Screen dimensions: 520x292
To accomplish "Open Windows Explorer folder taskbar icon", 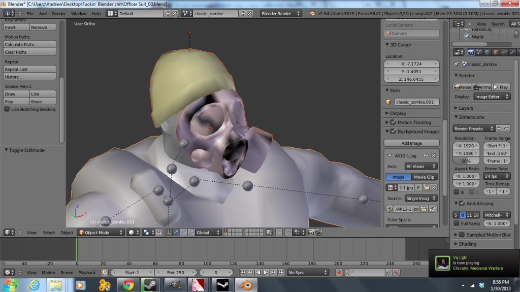I will tap(56, 285).
